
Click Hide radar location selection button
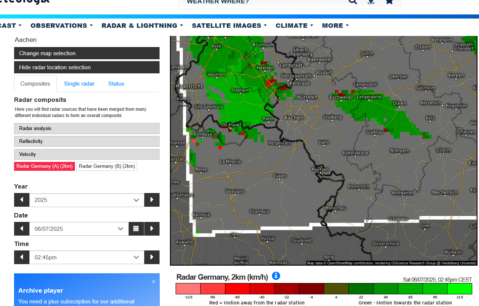[x=87, y=67]
